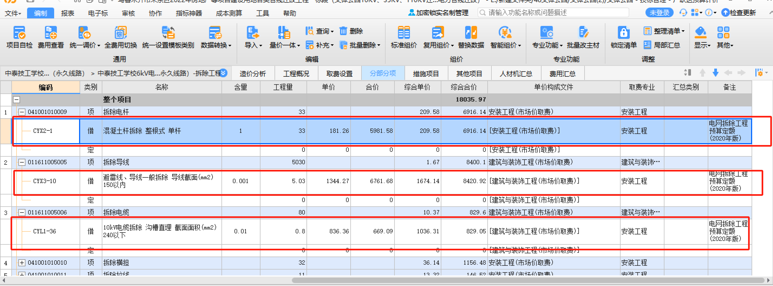Click the gray move-up arrow icon
The image size is (773, 286).
703,73
